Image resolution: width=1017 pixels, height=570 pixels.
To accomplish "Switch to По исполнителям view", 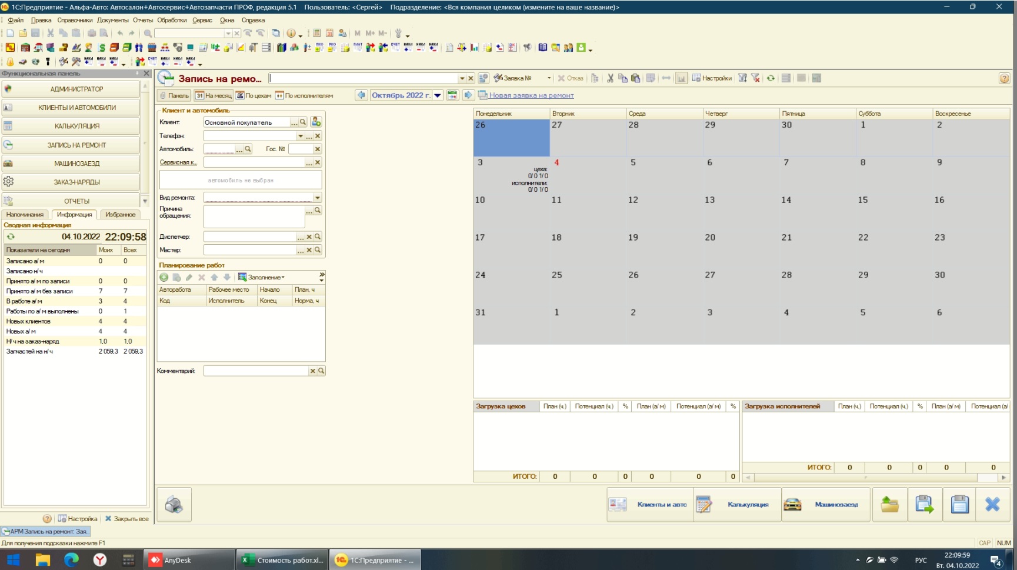I will [304, 95].
